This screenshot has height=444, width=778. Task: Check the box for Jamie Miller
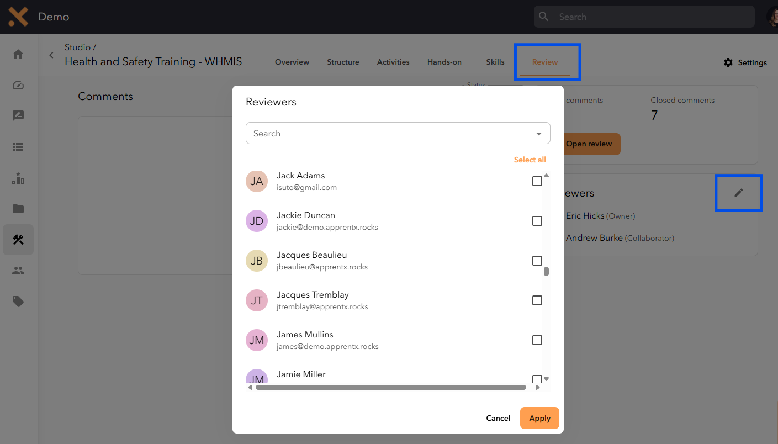pyautogui.click(x=537, y=379)
